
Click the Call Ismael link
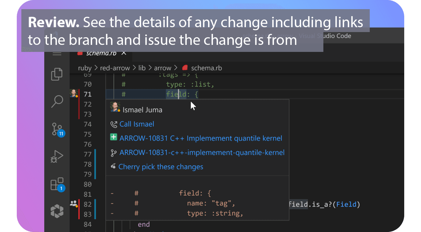[x=137, y=124]
